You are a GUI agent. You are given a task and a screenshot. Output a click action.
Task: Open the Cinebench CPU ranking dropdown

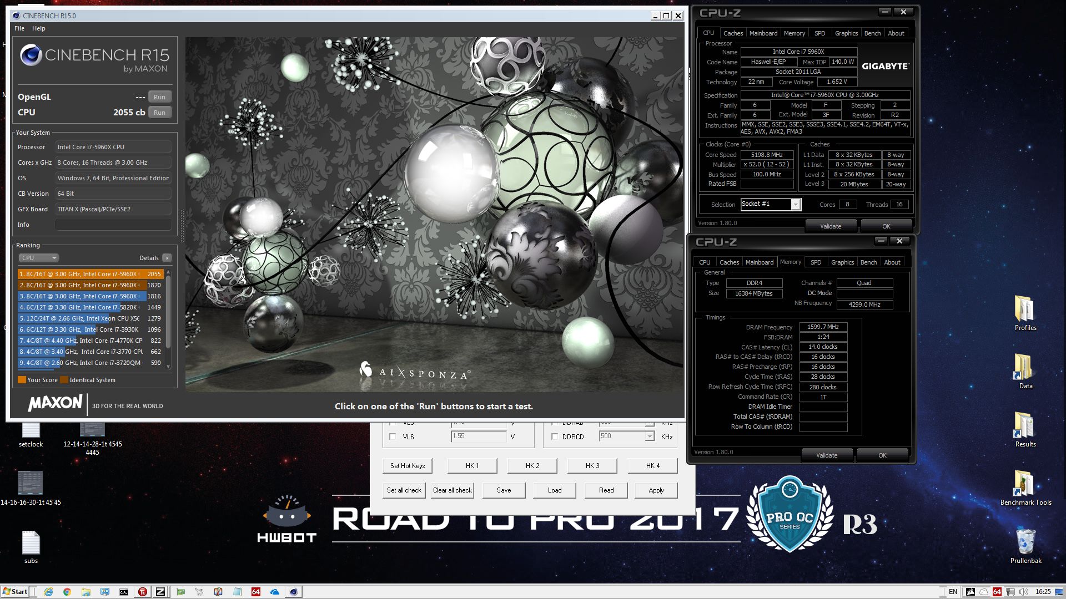[x=38, y=258]
